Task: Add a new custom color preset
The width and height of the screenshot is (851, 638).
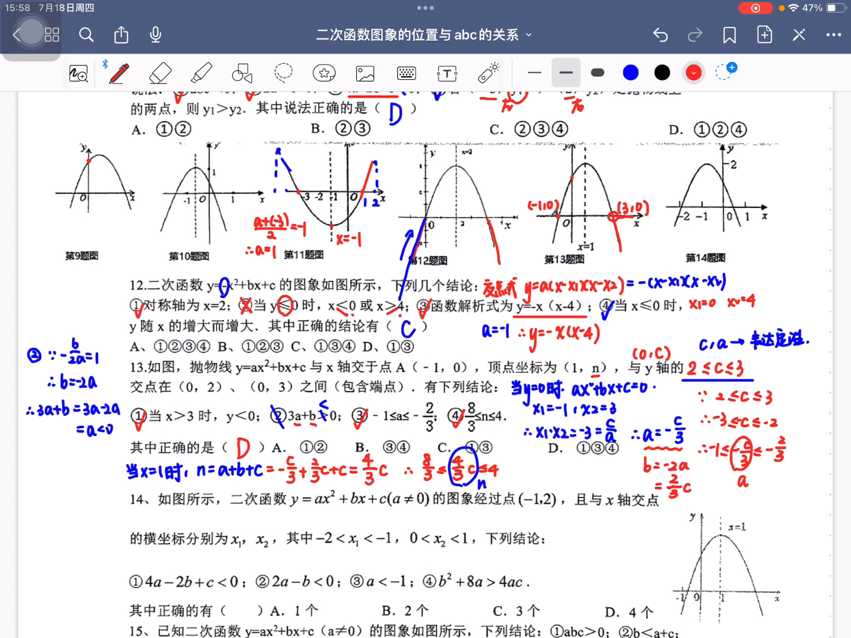Action: point(726,71)
